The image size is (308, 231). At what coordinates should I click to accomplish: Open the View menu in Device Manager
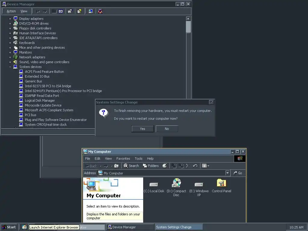click(24, 11)
